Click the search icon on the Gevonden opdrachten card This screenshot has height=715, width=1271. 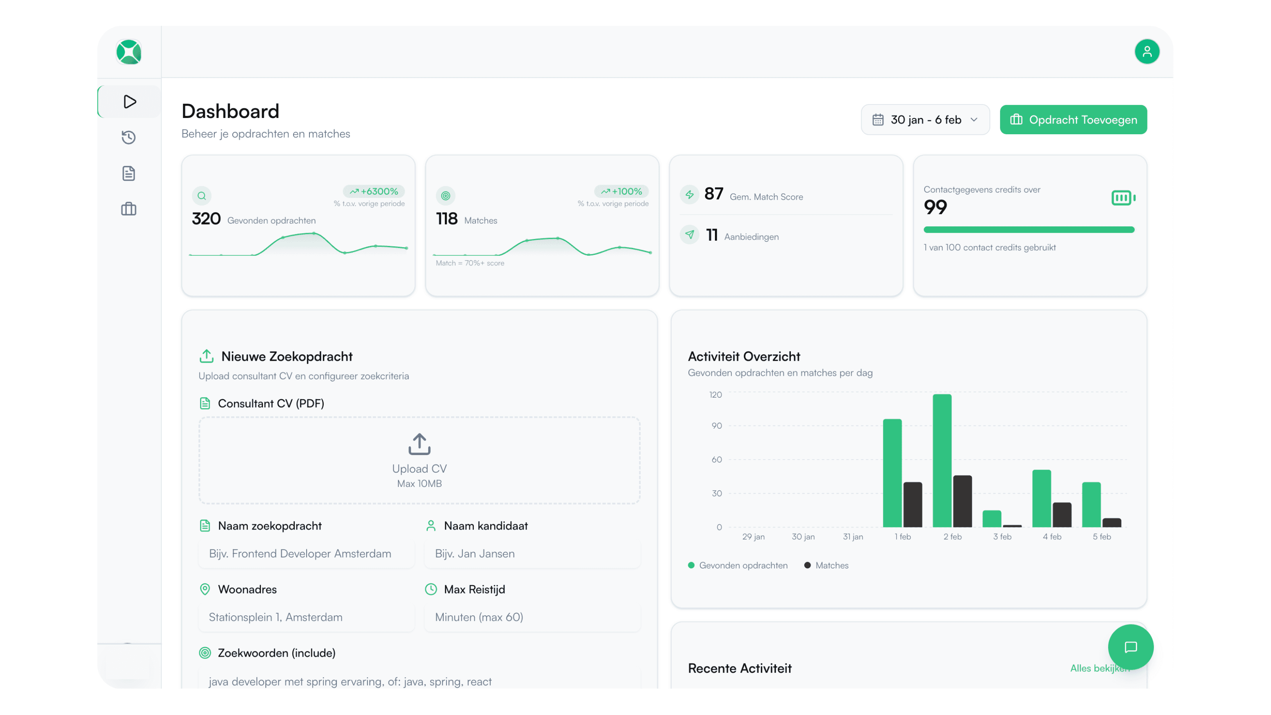click(201, 195)
